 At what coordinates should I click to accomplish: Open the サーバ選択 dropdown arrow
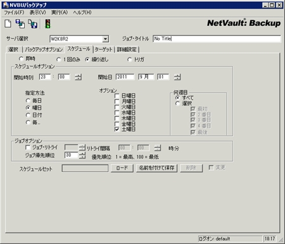[x=105, y=39]
